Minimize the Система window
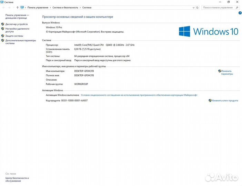242x186 pixels. click(x=220, y=2)
